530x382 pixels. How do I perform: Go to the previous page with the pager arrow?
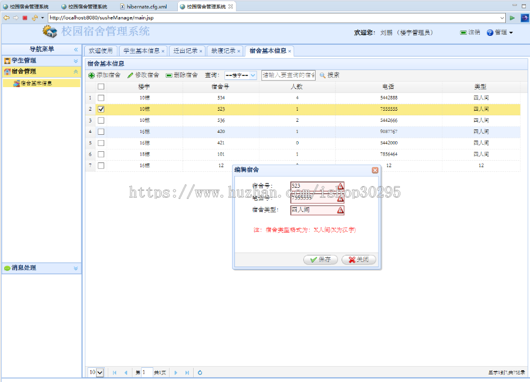(x=126, y=373)
